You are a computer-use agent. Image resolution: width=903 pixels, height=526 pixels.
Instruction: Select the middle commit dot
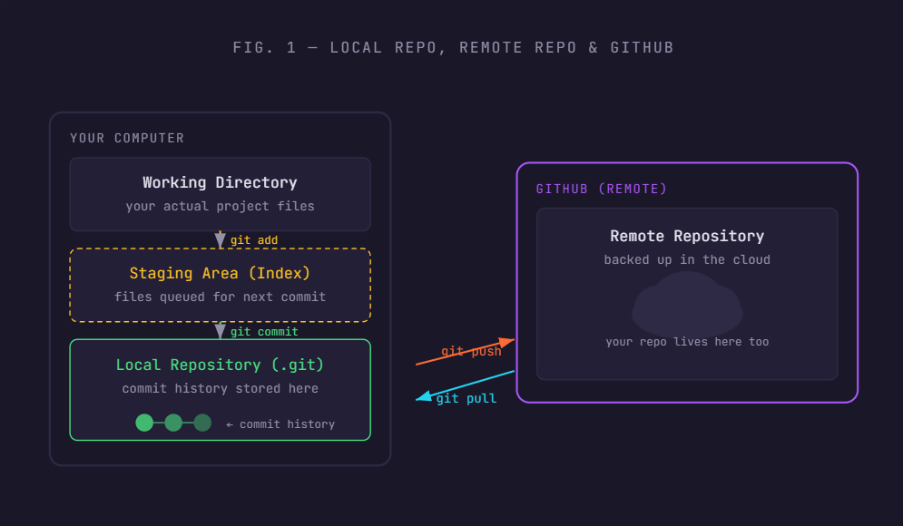[x=173, y=423]
